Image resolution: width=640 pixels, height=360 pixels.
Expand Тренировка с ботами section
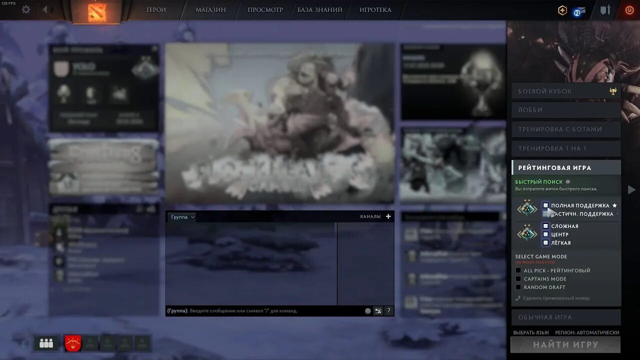pos(566,129)
